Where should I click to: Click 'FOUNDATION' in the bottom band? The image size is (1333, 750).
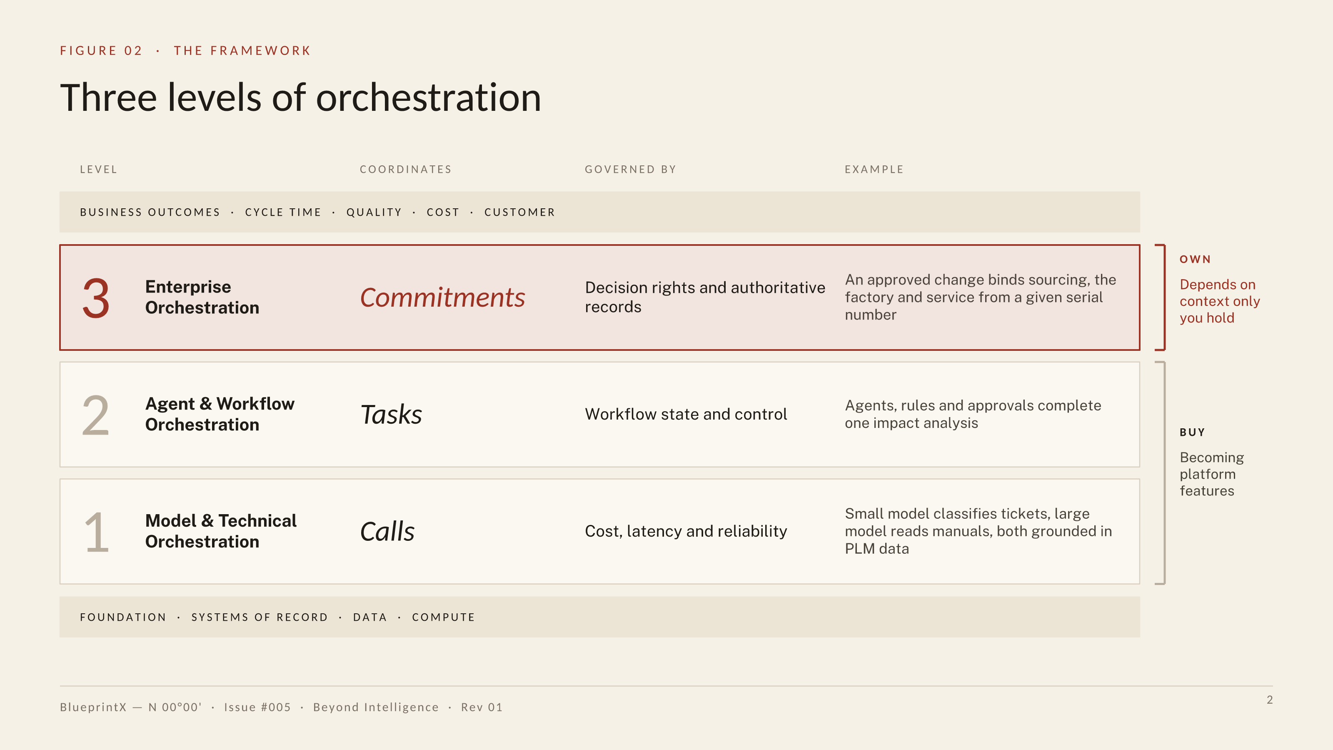tap(123, 617)
